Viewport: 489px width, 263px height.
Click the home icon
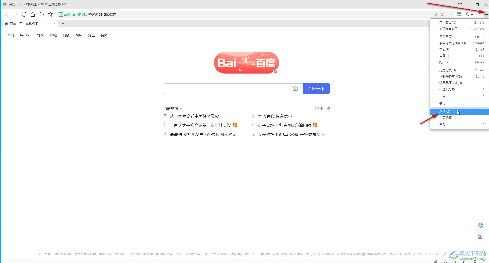(33, 14)
